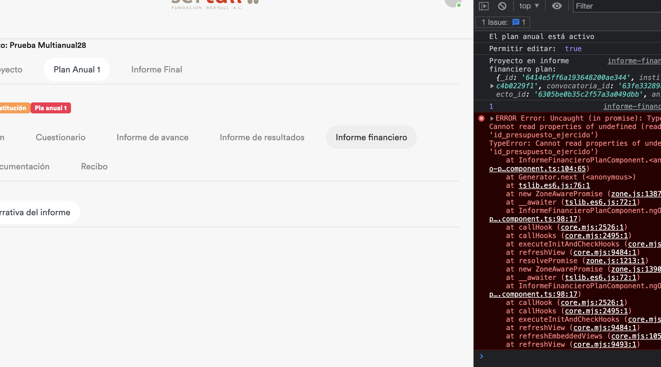Expand the ERROR stack trace triangle
Screen dimensions: 661x367
pos(492,118)
